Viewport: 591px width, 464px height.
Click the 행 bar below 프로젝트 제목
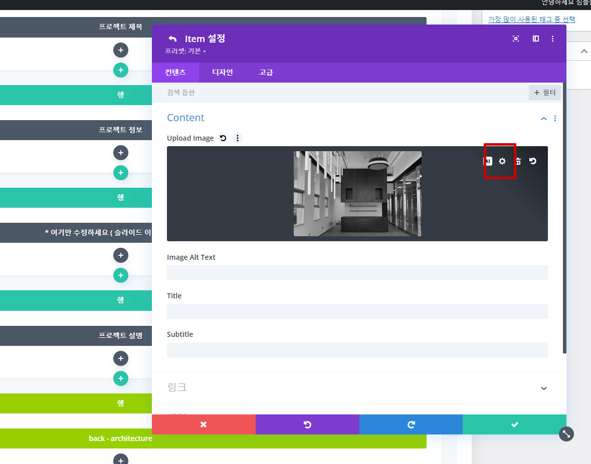point(76,95)
